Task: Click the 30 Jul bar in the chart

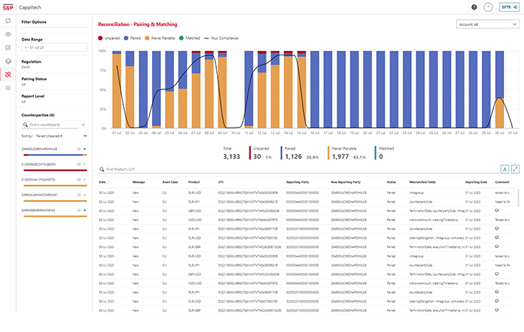Action: (499, 89)
